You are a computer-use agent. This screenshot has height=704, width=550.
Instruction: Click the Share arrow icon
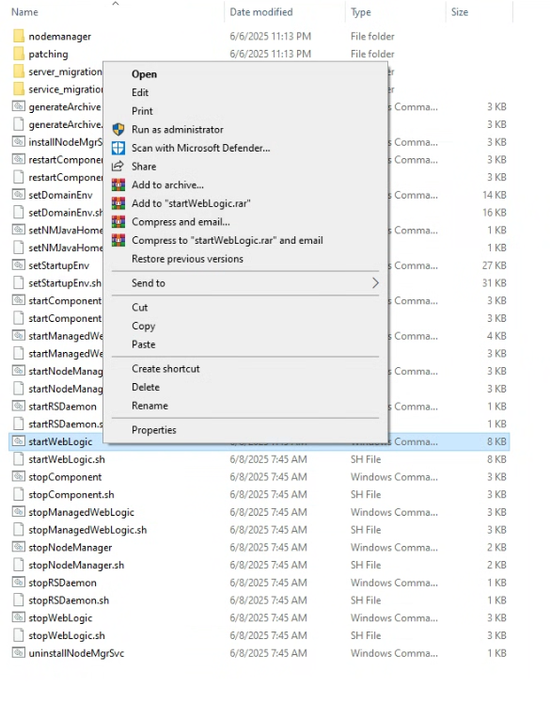click(x=118, y=167)
